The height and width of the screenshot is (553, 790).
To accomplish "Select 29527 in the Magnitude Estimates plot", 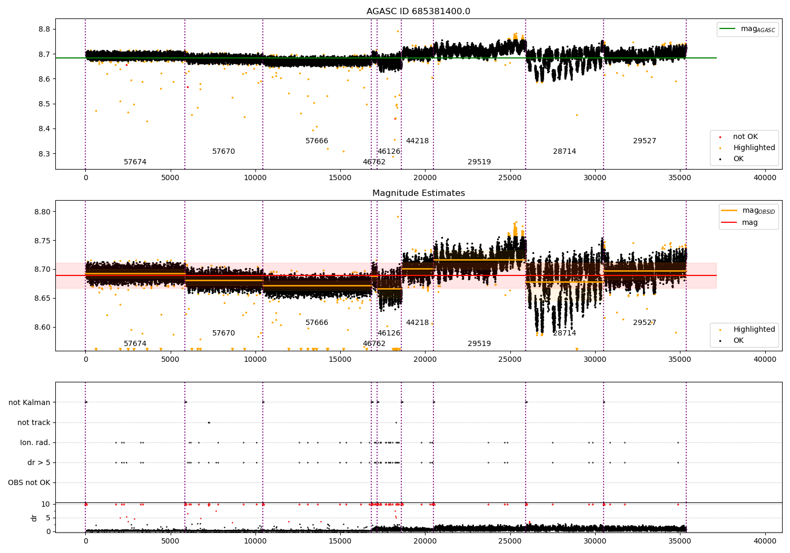I will point(645,323).
